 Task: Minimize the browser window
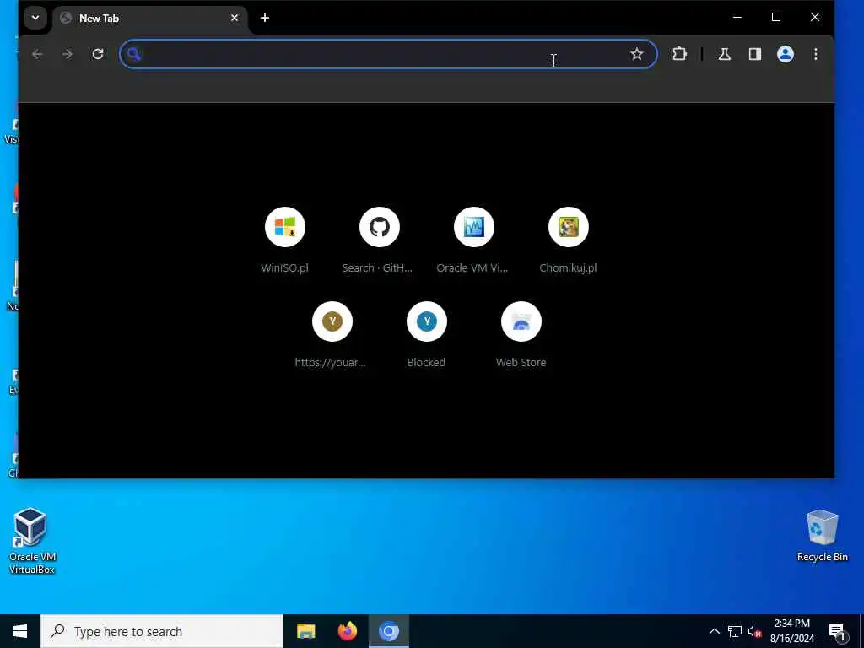[x=737, y=18]
